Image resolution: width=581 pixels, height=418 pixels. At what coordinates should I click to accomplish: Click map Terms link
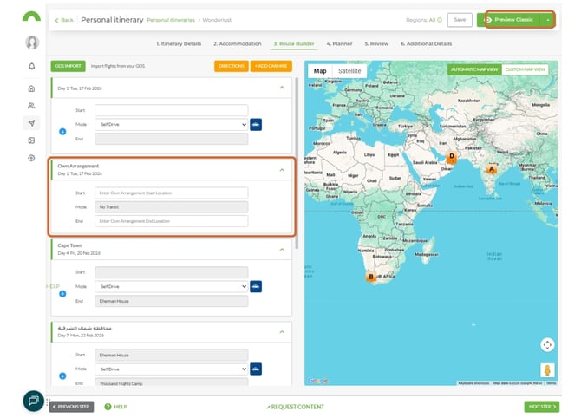point(551,383)
